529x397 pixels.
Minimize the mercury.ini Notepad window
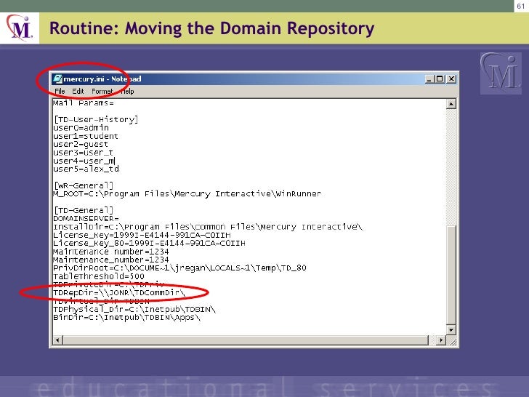click(x=429, y=79)
